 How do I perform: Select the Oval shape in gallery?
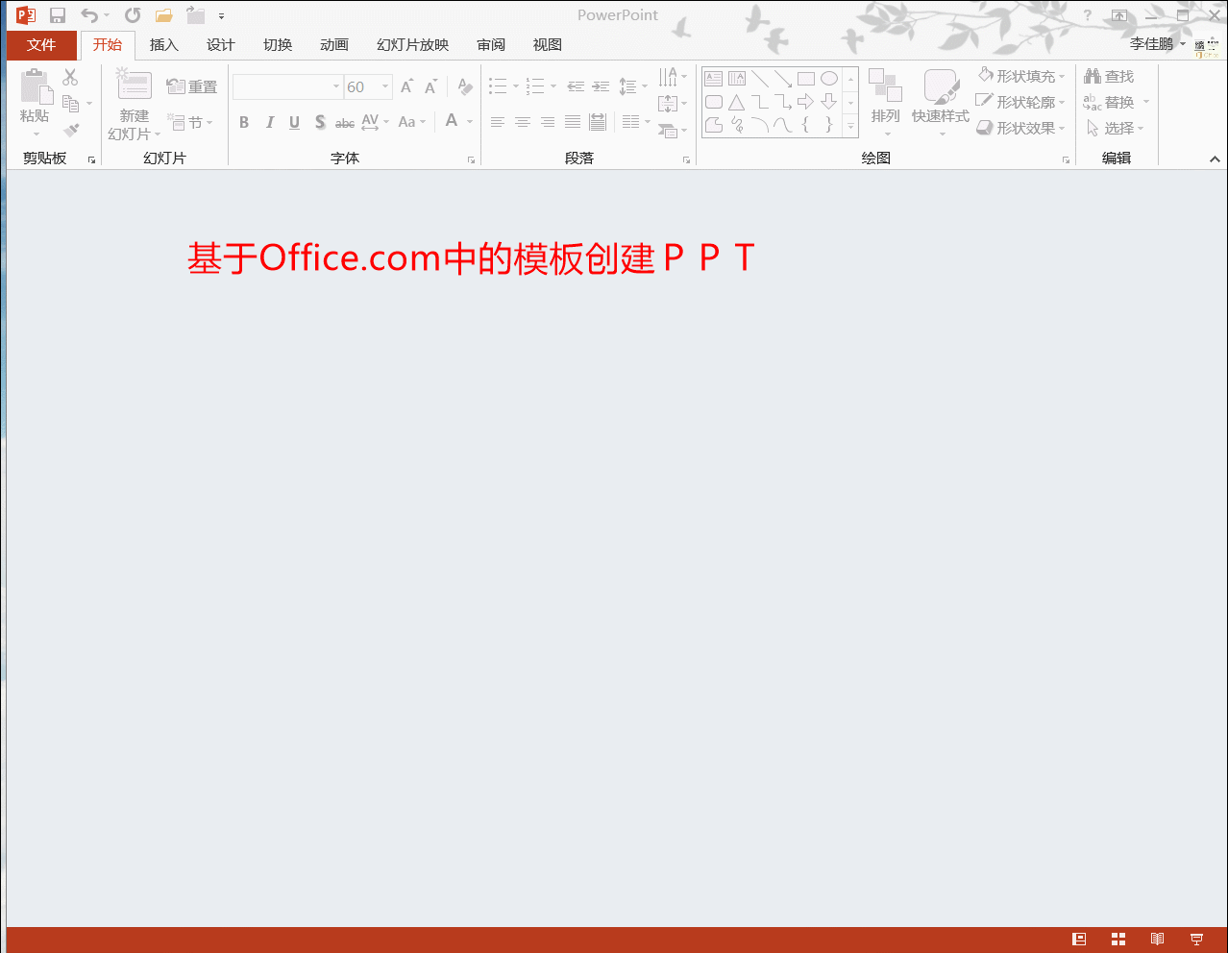(x=829, y=79)
